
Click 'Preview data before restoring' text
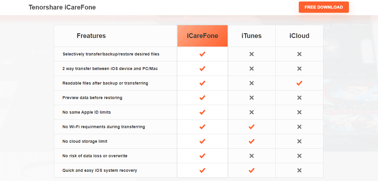click(x=92, y=98)
